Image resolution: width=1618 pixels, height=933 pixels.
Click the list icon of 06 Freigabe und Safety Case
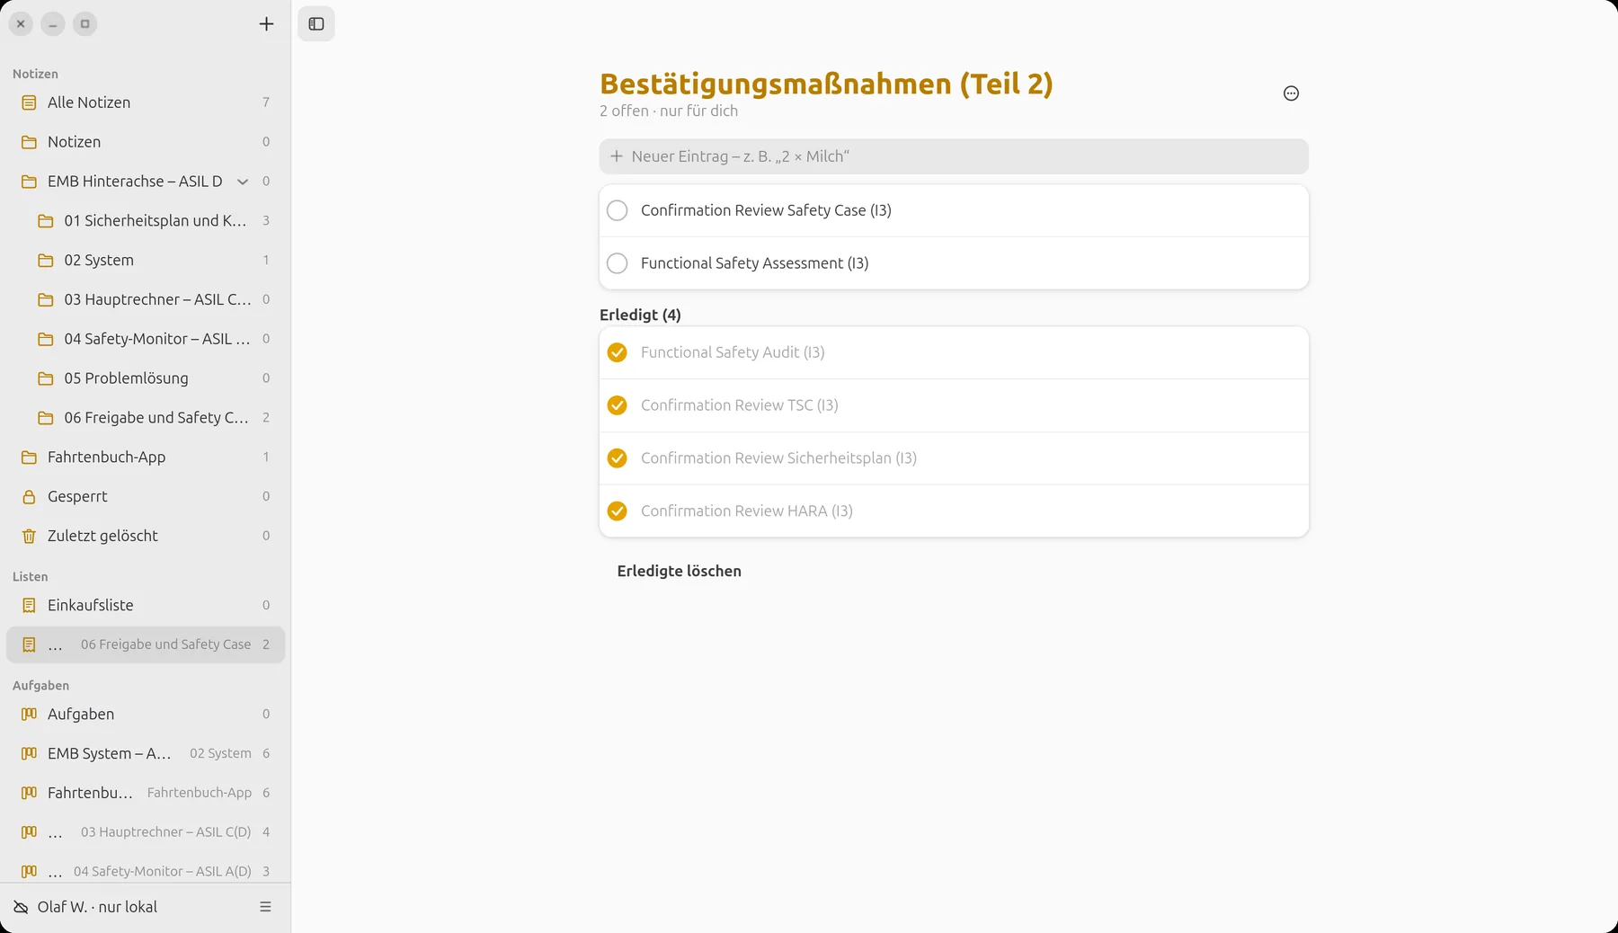pyautogui.click(x=29, y=644)
